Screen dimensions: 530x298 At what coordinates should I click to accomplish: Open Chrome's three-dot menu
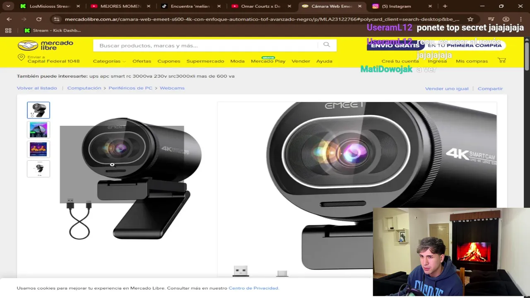pyautogui.click(x=520, y=19)
